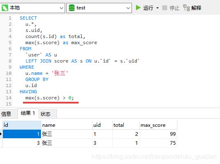This screenshot has width=220, height=164.
Task: Click the name column header
Action: click(x=67, y=125)
